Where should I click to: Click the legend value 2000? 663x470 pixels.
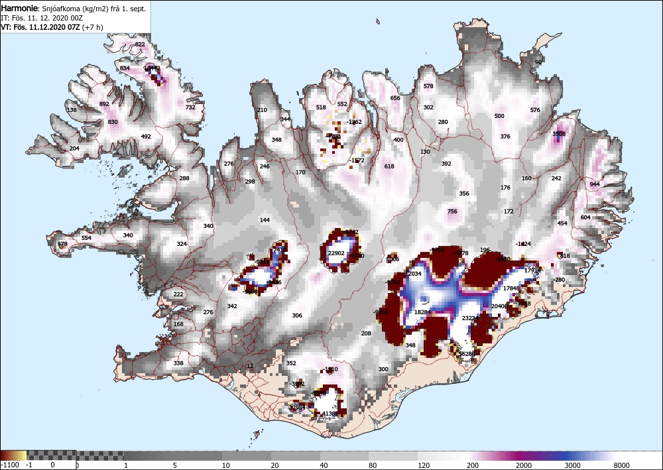click(x=524, y=465)
